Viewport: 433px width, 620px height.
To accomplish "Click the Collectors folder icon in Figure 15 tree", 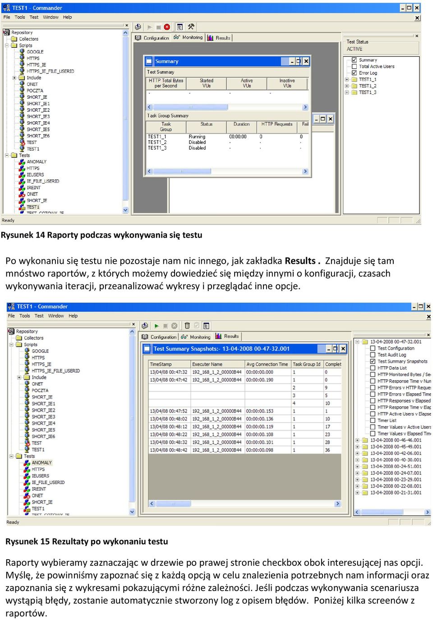I will tap(19, 338).
